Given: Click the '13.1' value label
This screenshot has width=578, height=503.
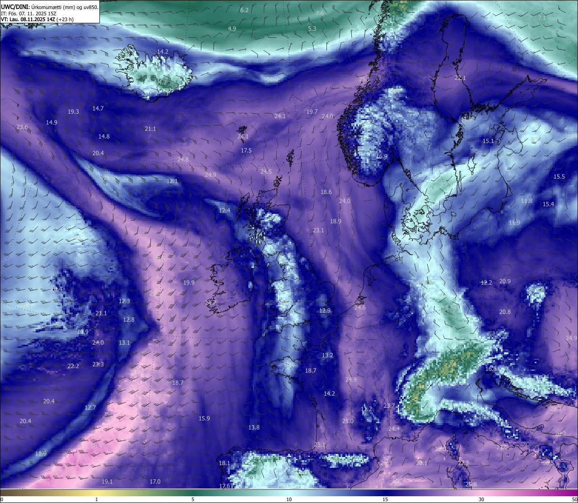Looking at the screenshot, I should [x=124, y=342].
